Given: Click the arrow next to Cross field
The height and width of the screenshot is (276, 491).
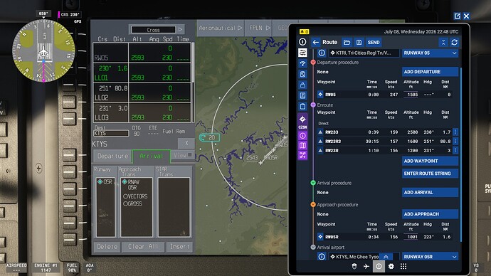Looking at the screenshot, I should pos(180,29).
